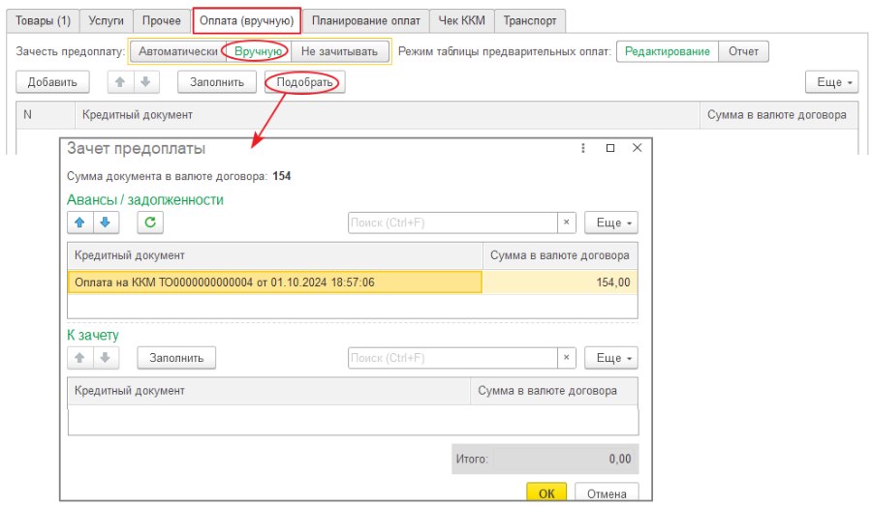The height and width of the screenshot is (506, 872).
Task: Click Кредитный документ header in main table
Action: tap(387, 115)
